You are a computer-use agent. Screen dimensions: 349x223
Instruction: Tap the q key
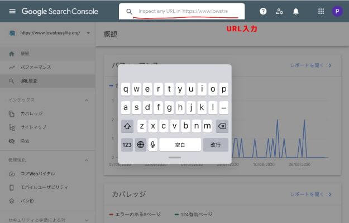[126, 89]
